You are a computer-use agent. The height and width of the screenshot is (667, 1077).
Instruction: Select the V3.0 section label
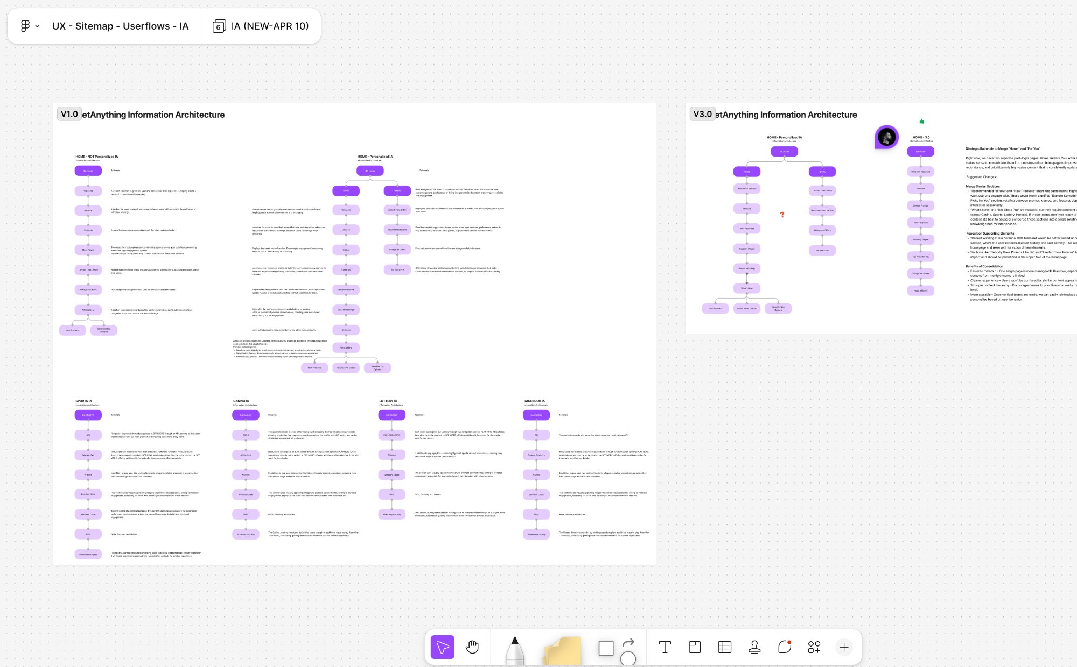tap(702, 114)
